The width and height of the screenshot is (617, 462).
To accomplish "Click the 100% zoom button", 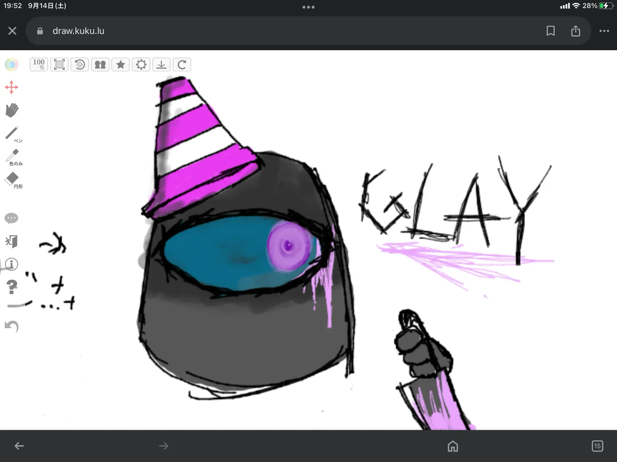I will click(39, 64).
